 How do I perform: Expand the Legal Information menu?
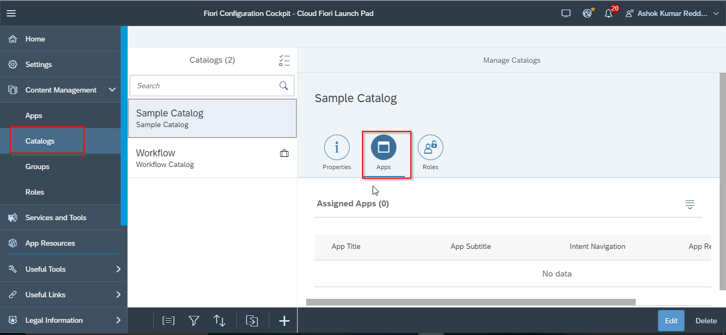[x=118, y=320]
